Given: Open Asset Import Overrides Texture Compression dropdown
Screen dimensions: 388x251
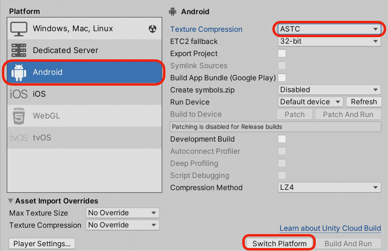Looking at the screenshot, I should click(123, 225).
